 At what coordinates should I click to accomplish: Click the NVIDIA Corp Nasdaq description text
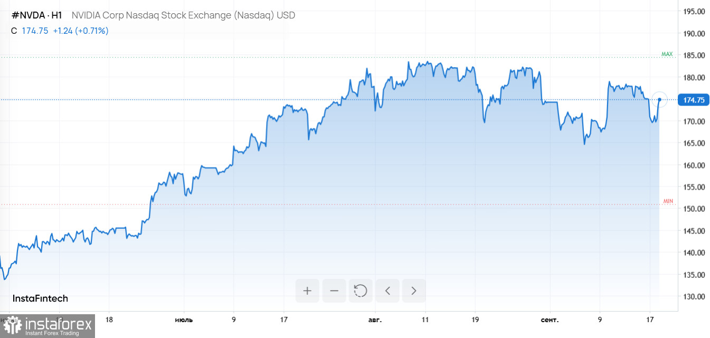183,15
